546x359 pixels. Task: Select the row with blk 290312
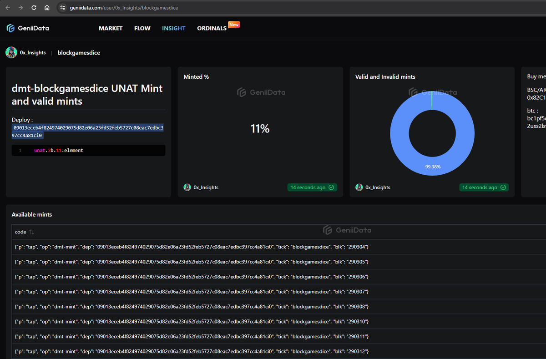pyautogui.click(x=279, y=352)
